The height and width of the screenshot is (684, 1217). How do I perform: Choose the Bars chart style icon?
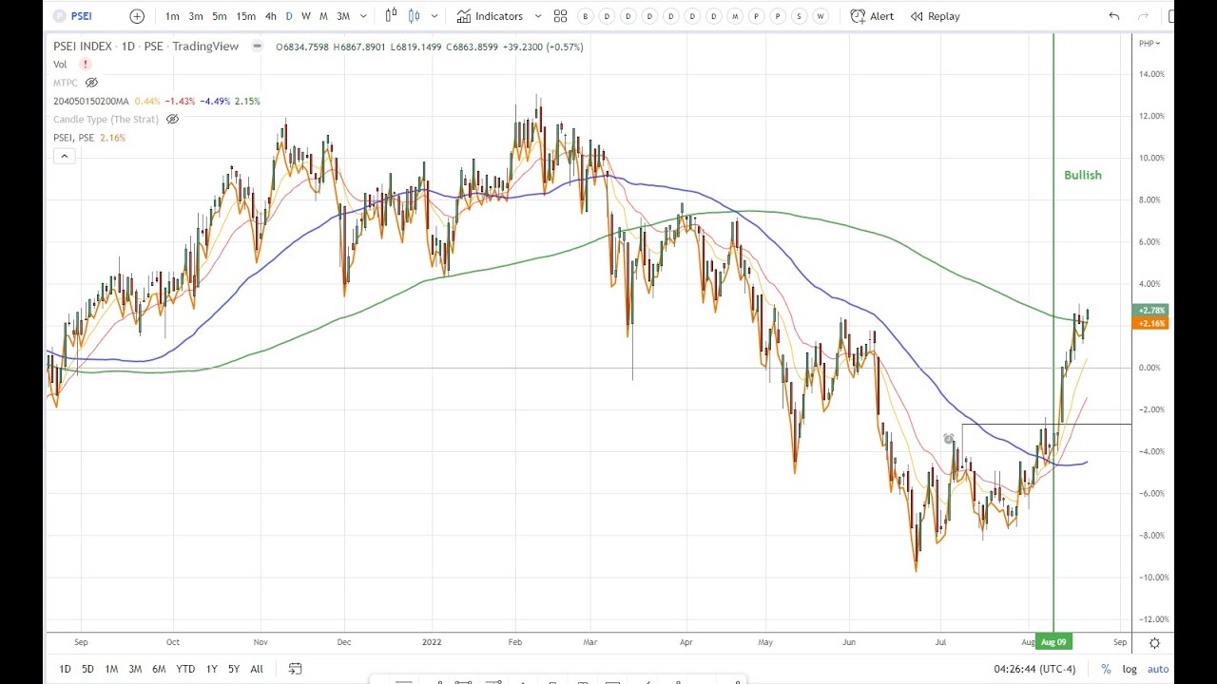[x=391, y=16]
